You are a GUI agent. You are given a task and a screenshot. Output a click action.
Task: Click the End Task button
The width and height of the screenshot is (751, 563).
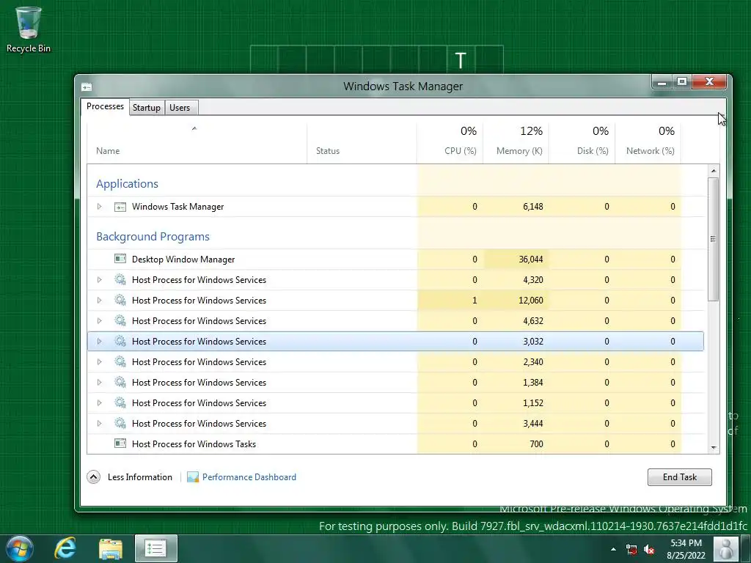pyautogui.click(x=680, y=476)
